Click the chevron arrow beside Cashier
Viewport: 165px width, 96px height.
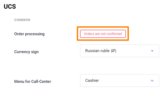pyautogui.click(x=152, y=80)
